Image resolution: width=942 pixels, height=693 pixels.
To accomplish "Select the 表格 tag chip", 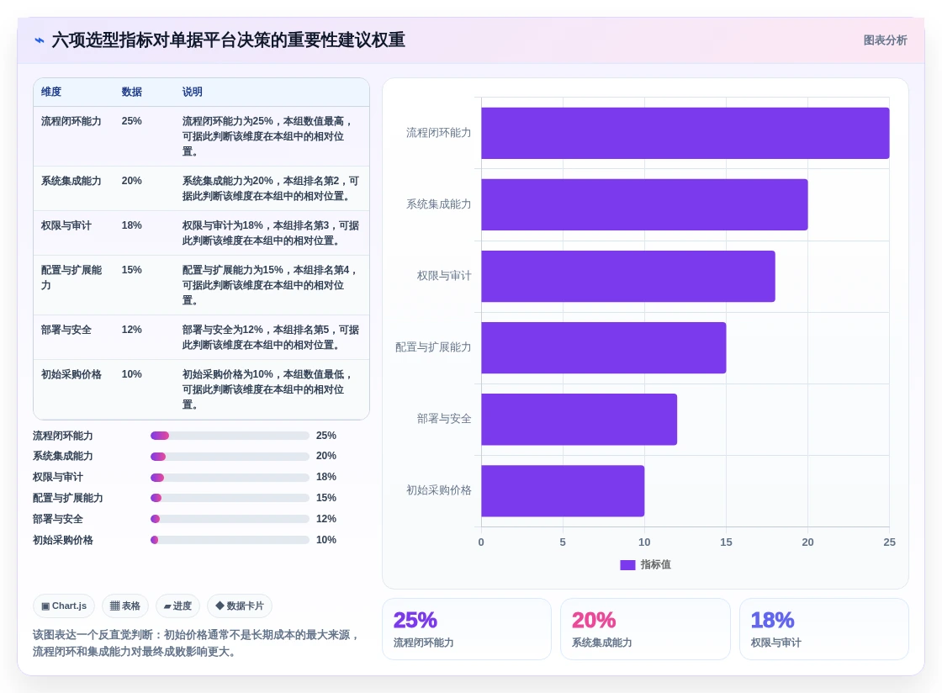I will 125,606.
